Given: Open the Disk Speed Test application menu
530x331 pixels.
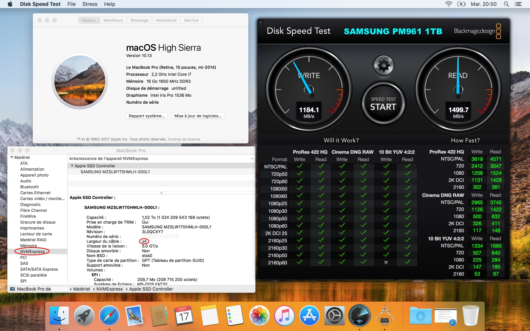Looking at the screenshot, I should click(x=40, y=4).
